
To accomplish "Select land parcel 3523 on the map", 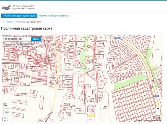I will click(158, 50).
